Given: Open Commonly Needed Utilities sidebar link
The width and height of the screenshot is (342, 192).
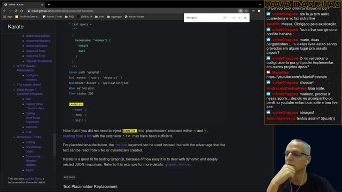Looking at the screenshot, I should (33, 161).
